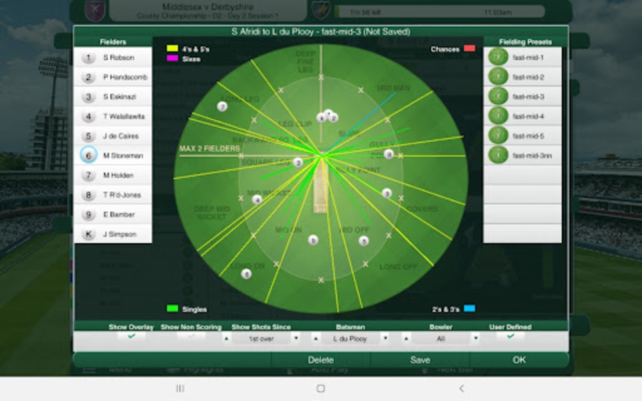Click the Batsman up arrow
Image resolution: width=642 pixels, height=401 pixels.
[x=315, y=338]
